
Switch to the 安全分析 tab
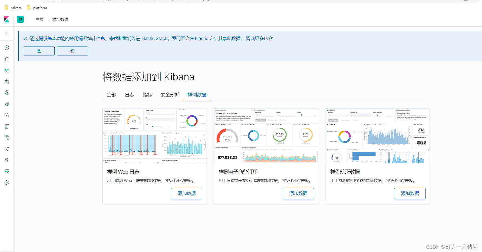coord(170,95)
